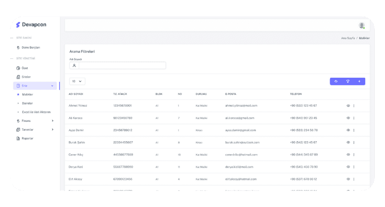Expand the Finans sidebar menu
Screen dimensions: 385x207
35,121
